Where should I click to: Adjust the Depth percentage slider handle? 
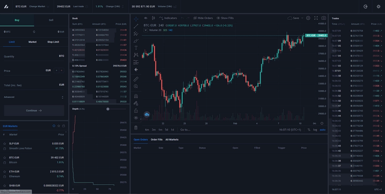point(108,109)
